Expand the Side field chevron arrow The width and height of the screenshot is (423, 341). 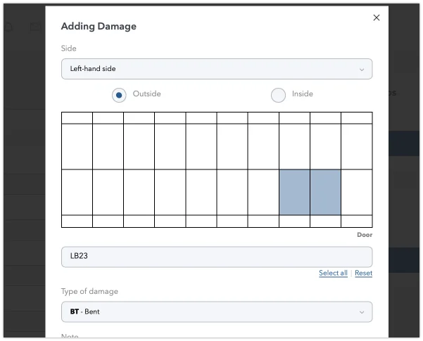tap(362, 70)
